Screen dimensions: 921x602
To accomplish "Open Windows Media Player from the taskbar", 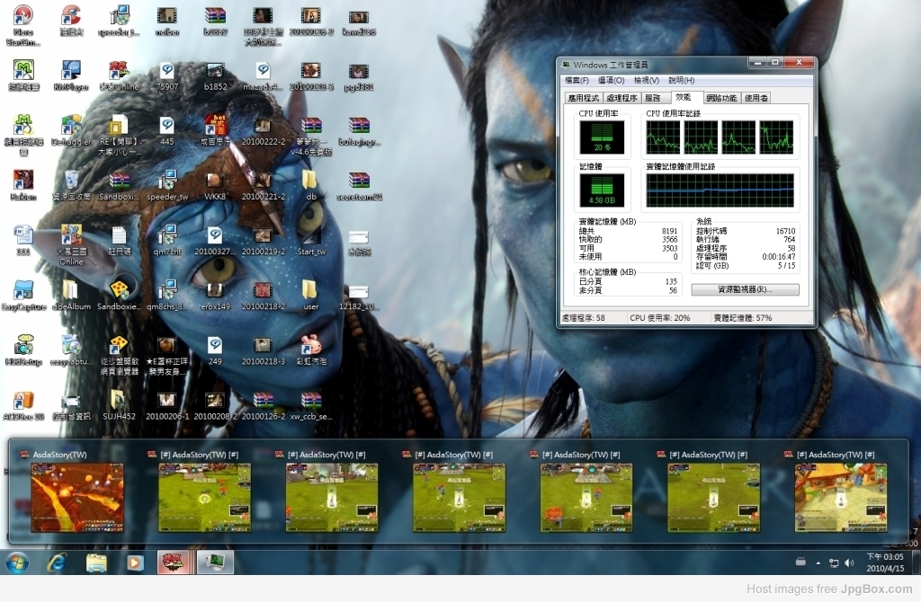I will pyautogui.click(x=135, y=562).
